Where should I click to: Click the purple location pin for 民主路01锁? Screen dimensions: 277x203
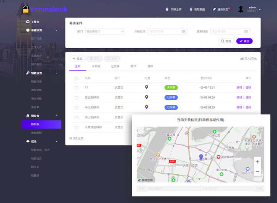point(147,97)
